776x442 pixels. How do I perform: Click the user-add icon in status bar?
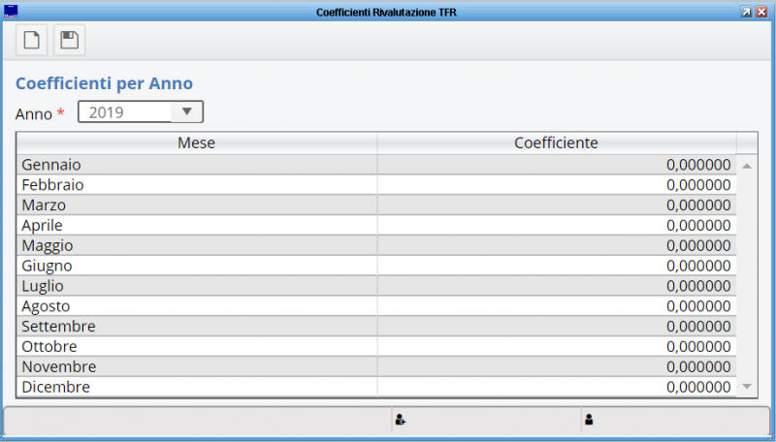pyautogui.click(x=401, y=420)
